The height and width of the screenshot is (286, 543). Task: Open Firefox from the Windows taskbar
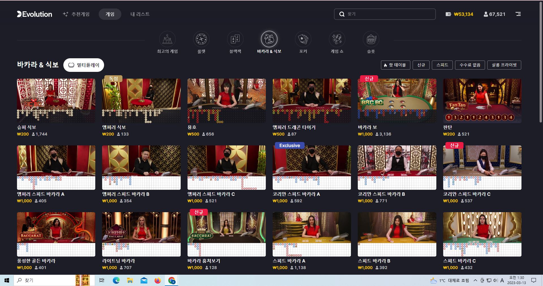coord(158,280)
